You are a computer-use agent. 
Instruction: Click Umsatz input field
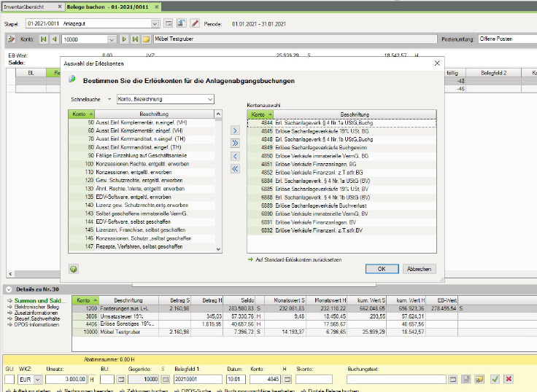(x=66, y=380)
